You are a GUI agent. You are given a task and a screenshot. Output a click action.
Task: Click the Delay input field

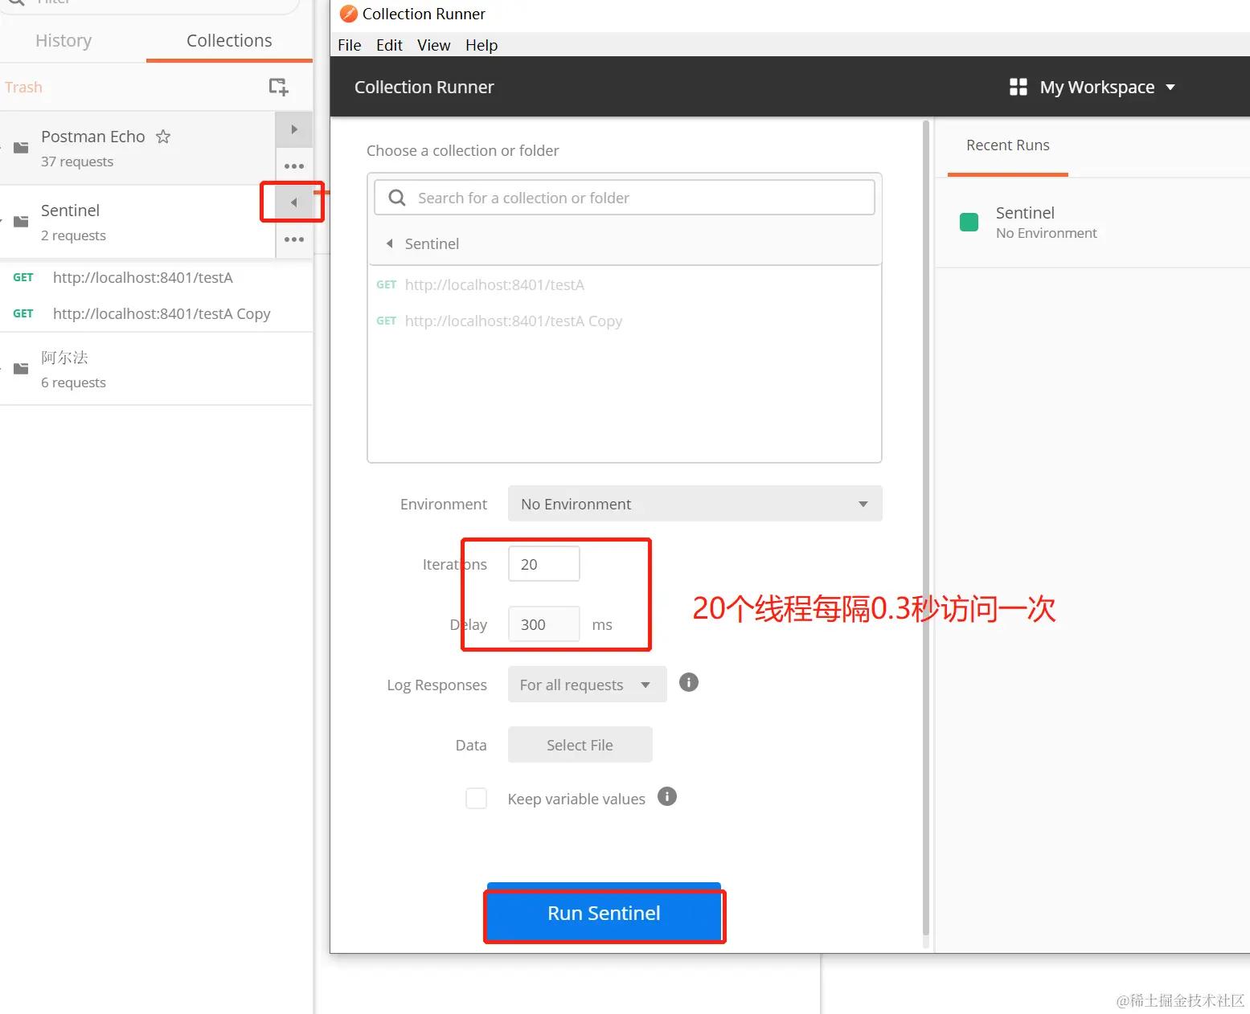click(x=544, y=624)
